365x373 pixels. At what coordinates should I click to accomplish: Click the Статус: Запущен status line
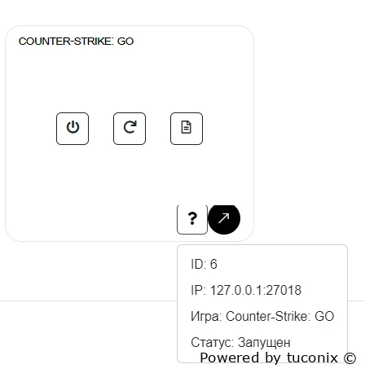pyautogui.click(x=240, y=342)
